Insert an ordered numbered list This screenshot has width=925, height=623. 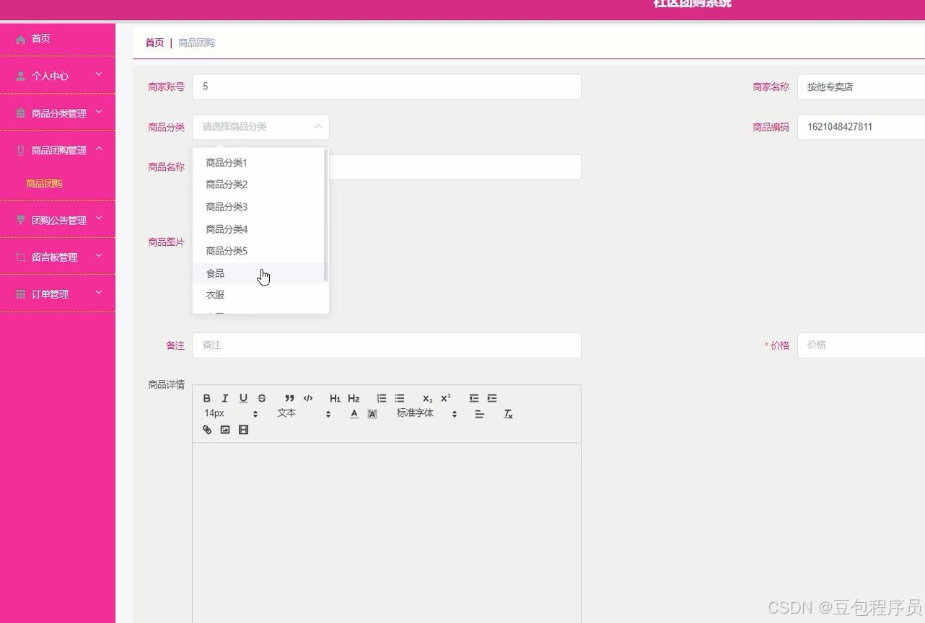(381, 398)
